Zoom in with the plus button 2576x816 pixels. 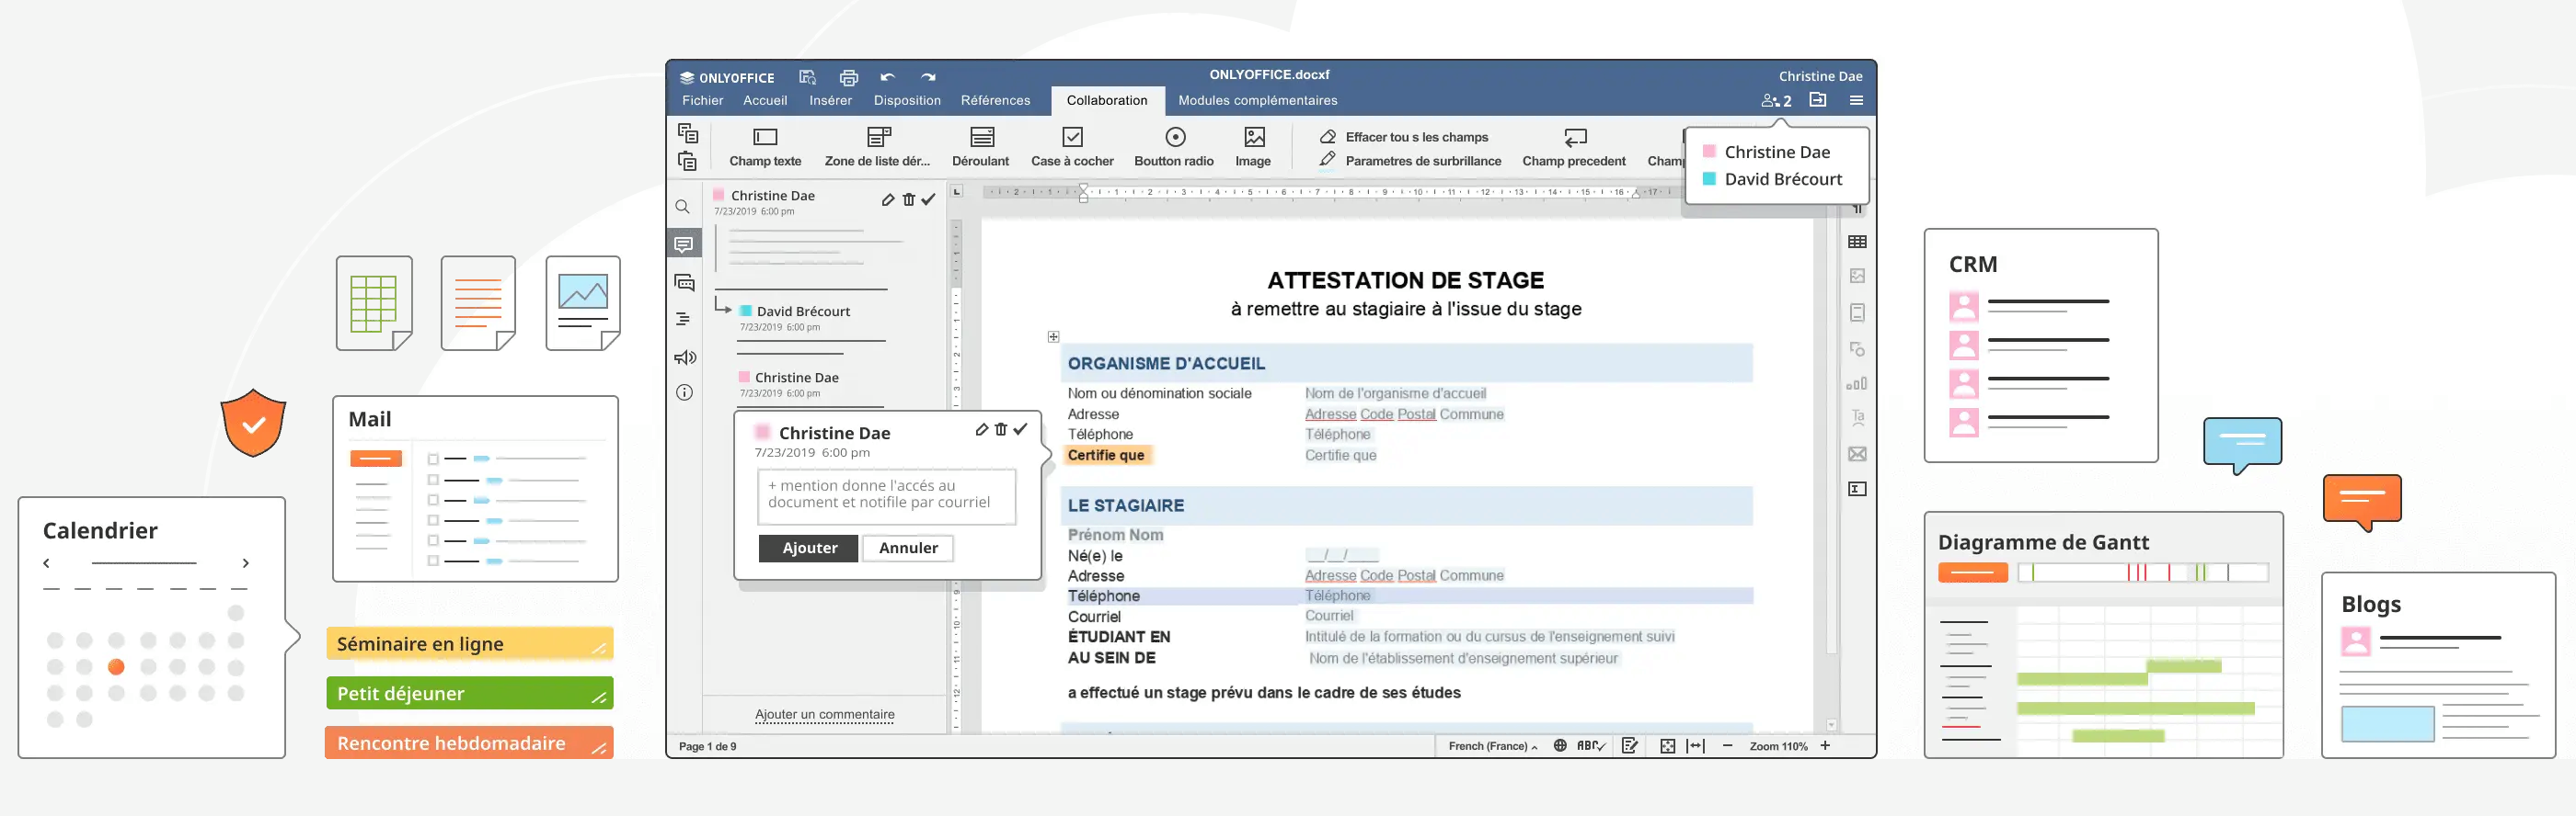(1825, 746)
